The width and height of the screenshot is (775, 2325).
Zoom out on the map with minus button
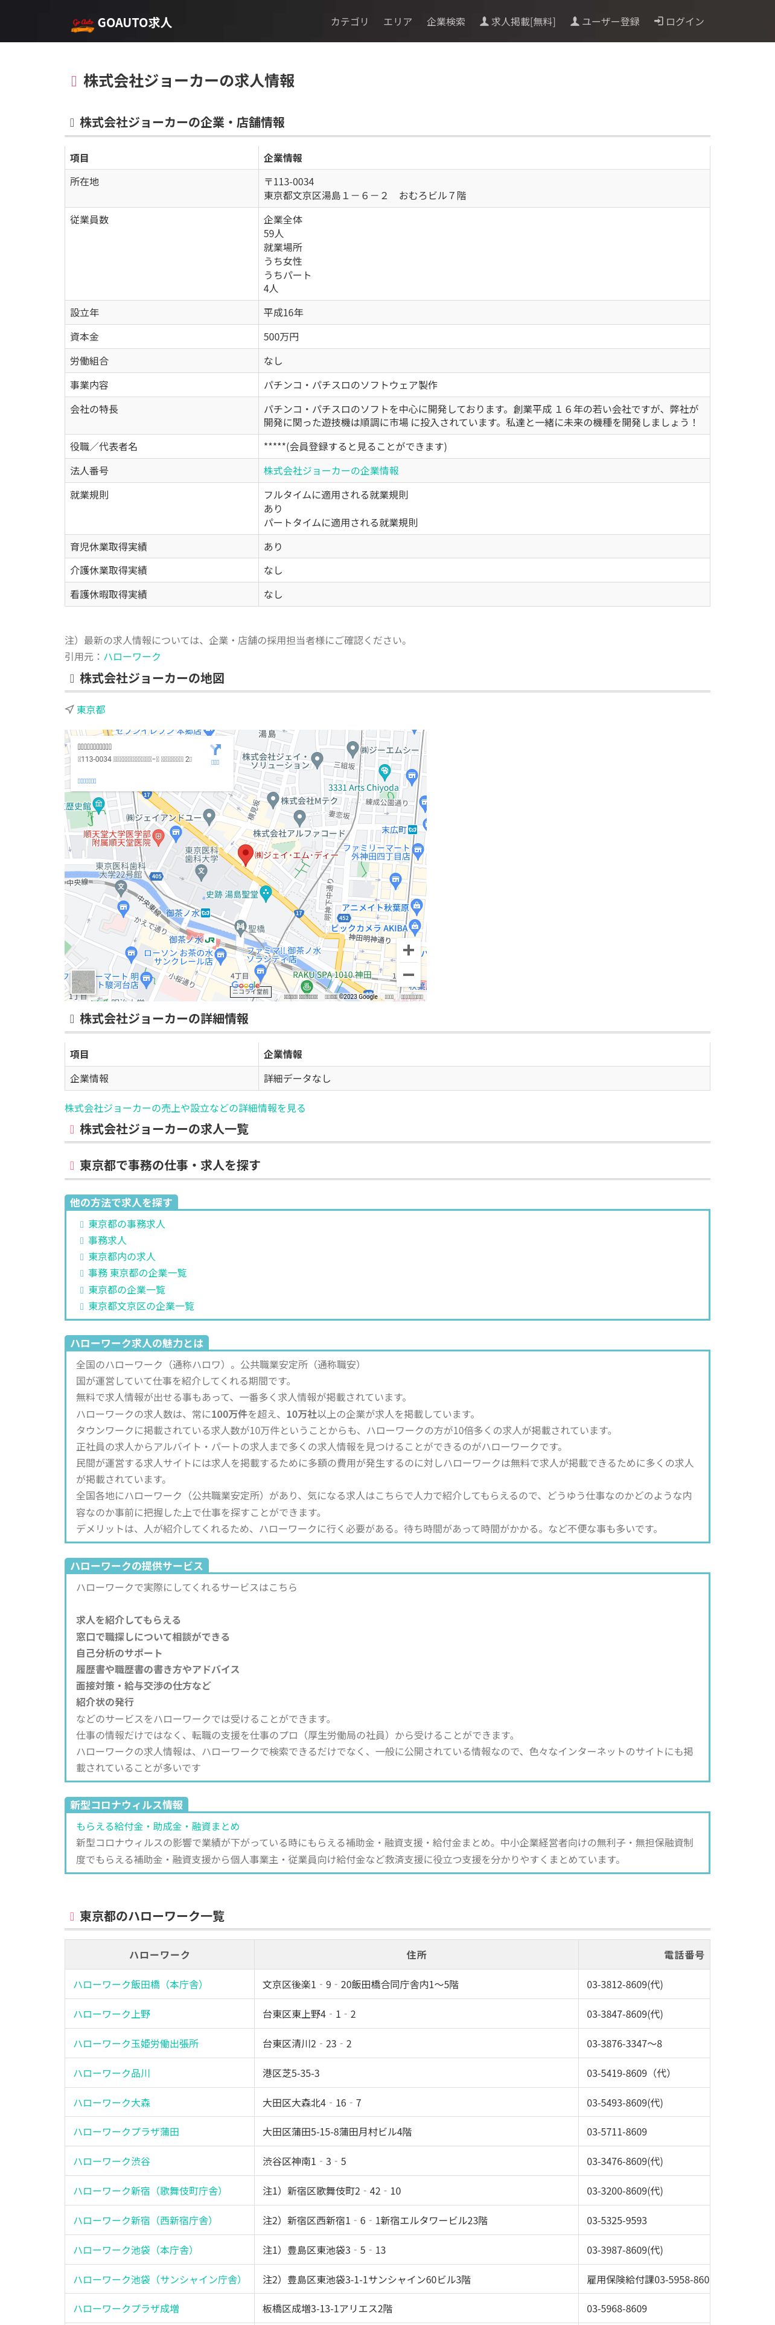coord(408,975)
